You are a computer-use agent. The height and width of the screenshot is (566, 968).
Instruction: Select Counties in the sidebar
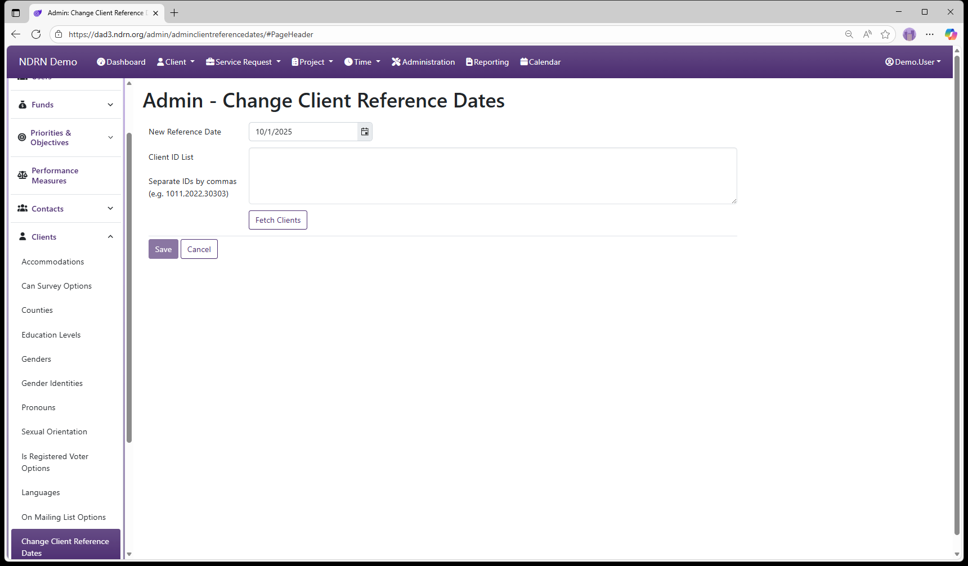pos(37,310)
